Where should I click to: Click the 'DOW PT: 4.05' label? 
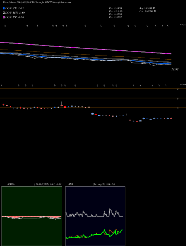pyautogui.click(x=15, y=18)
